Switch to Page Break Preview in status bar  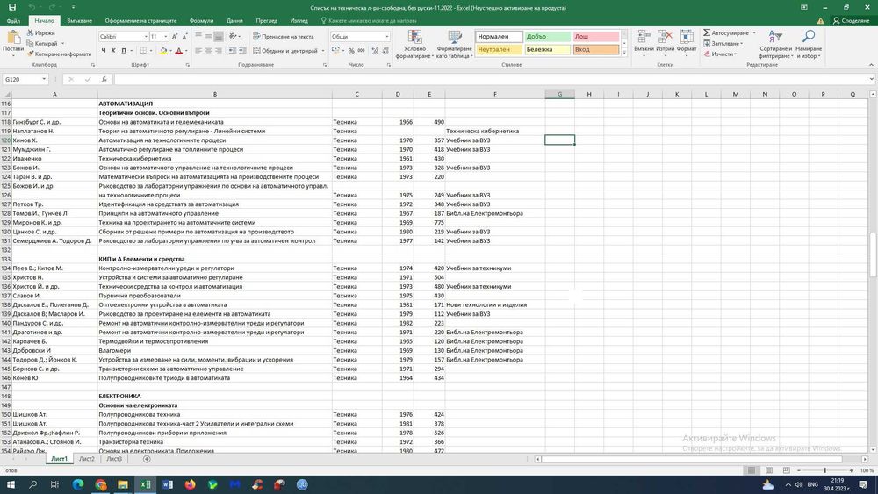[x=786, y=470]
